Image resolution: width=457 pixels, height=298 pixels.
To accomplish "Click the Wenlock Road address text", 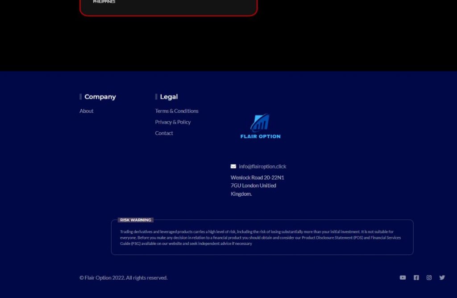I will point(257,186).
